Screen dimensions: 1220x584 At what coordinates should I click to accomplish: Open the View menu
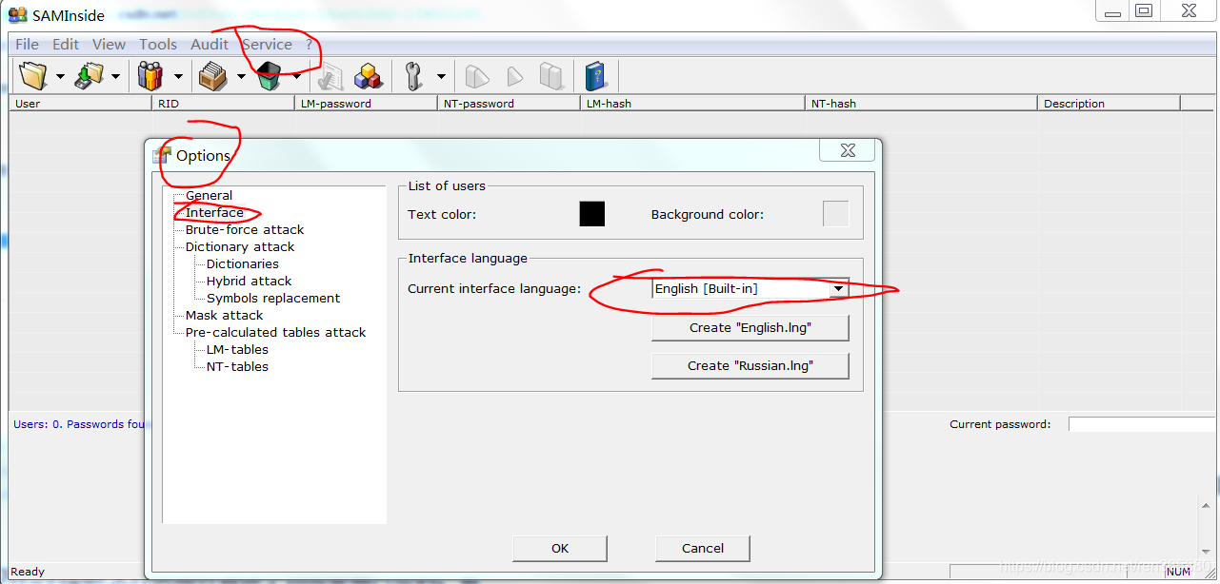(x=110, y=44)
